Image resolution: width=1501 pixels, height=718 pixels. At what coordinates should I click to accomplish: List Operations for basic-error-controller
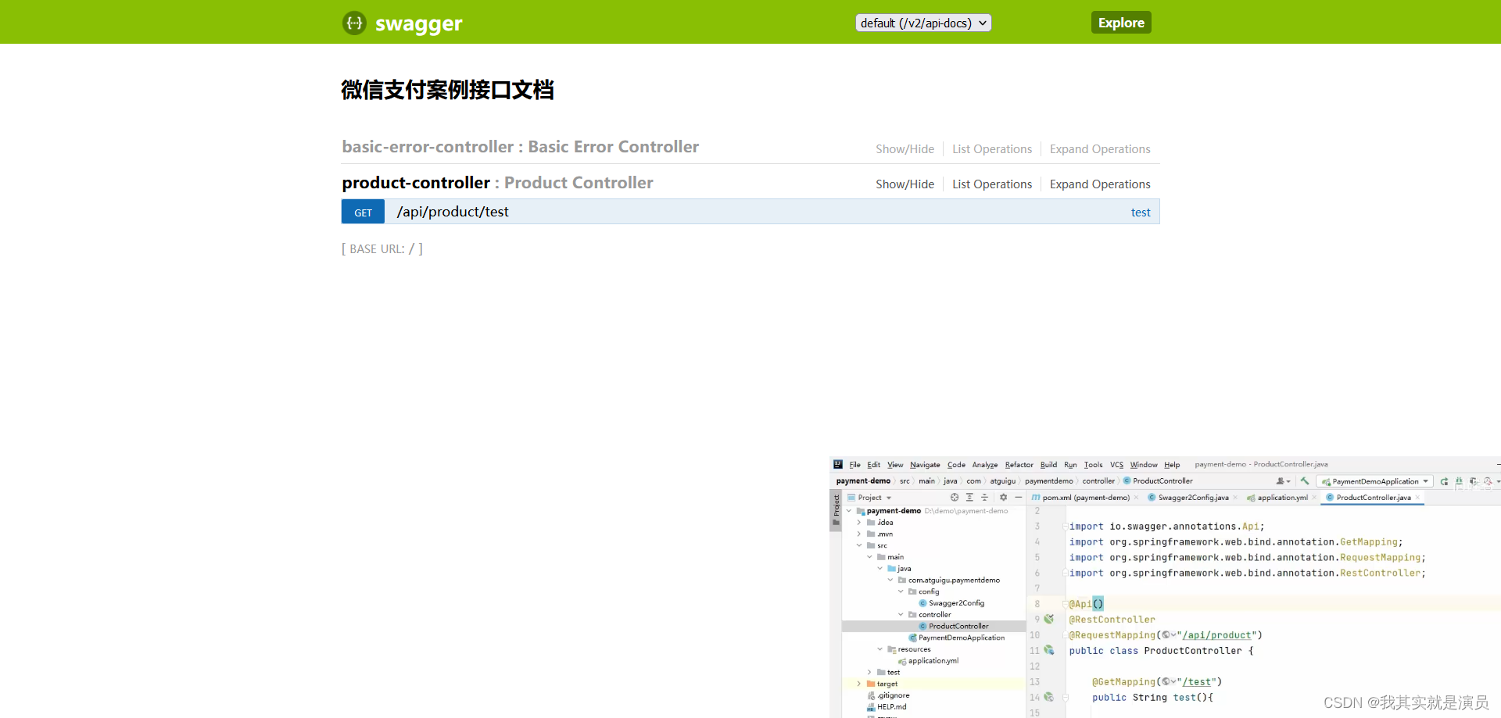click(x=992, y=149)
